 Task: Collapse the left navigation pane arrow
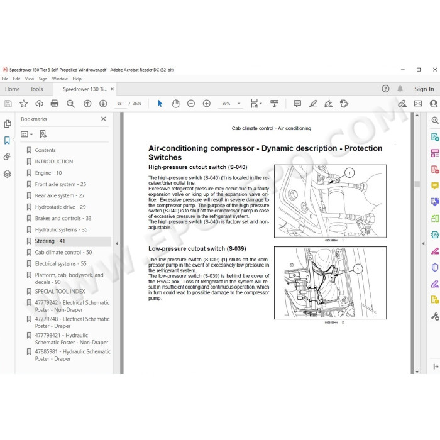click(117, 243)
